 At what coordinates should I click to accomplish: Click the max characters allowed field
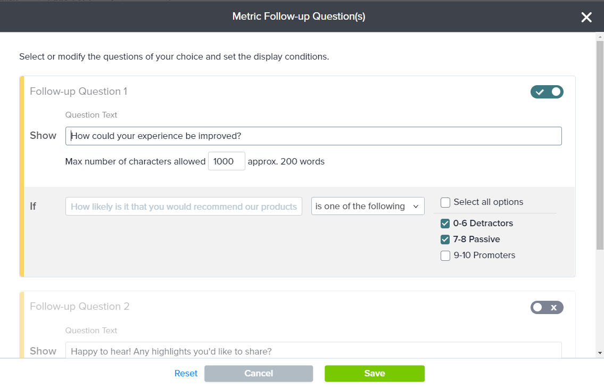pos(226,161)
